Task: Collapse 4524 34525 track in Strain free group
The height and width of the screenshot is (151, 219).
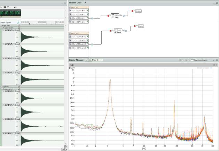Action: click(x=3, y=44)
